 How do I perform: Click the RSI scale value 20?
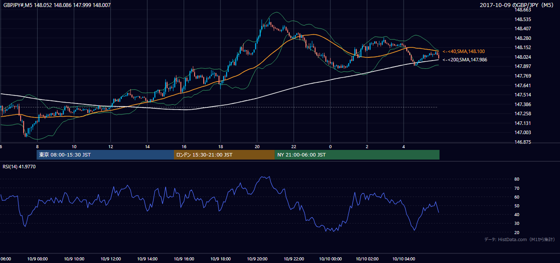click(x=517, y=232)
